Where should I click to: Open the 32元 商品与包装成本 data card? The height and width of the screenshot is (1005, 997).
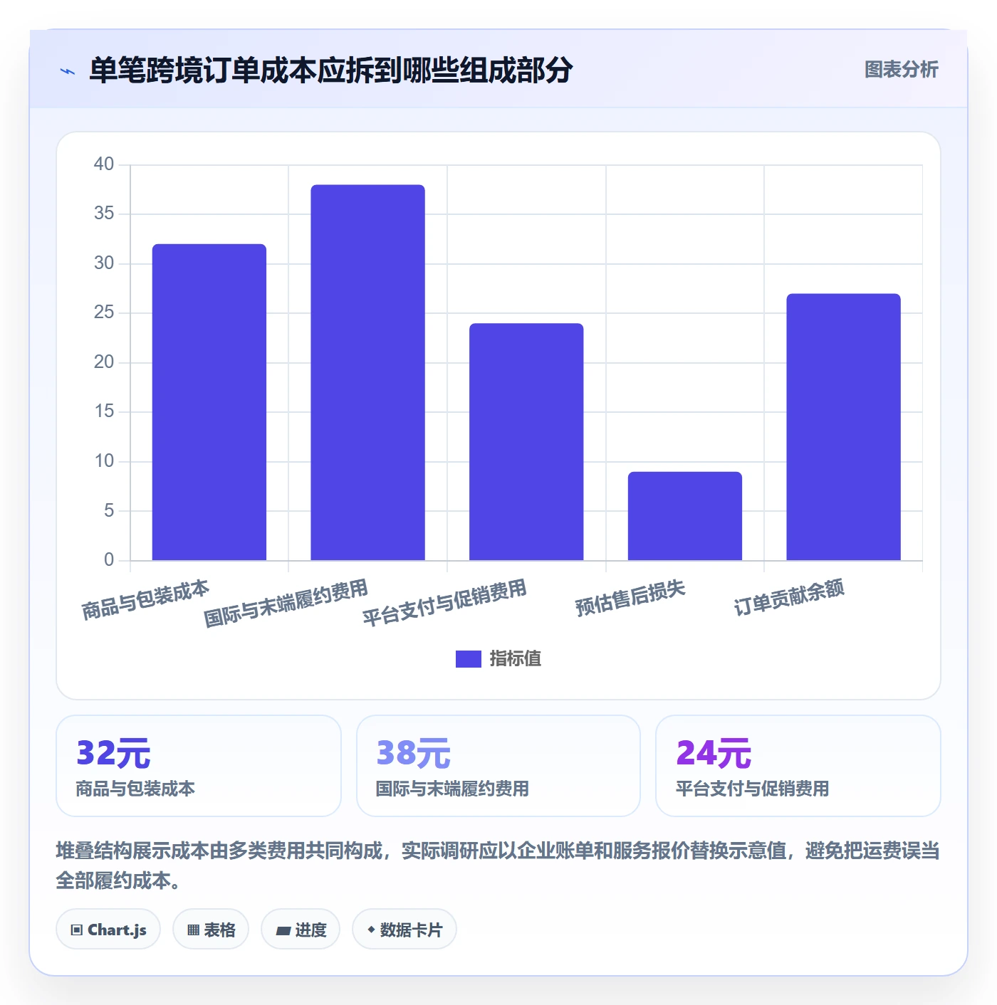coord(199,766)
